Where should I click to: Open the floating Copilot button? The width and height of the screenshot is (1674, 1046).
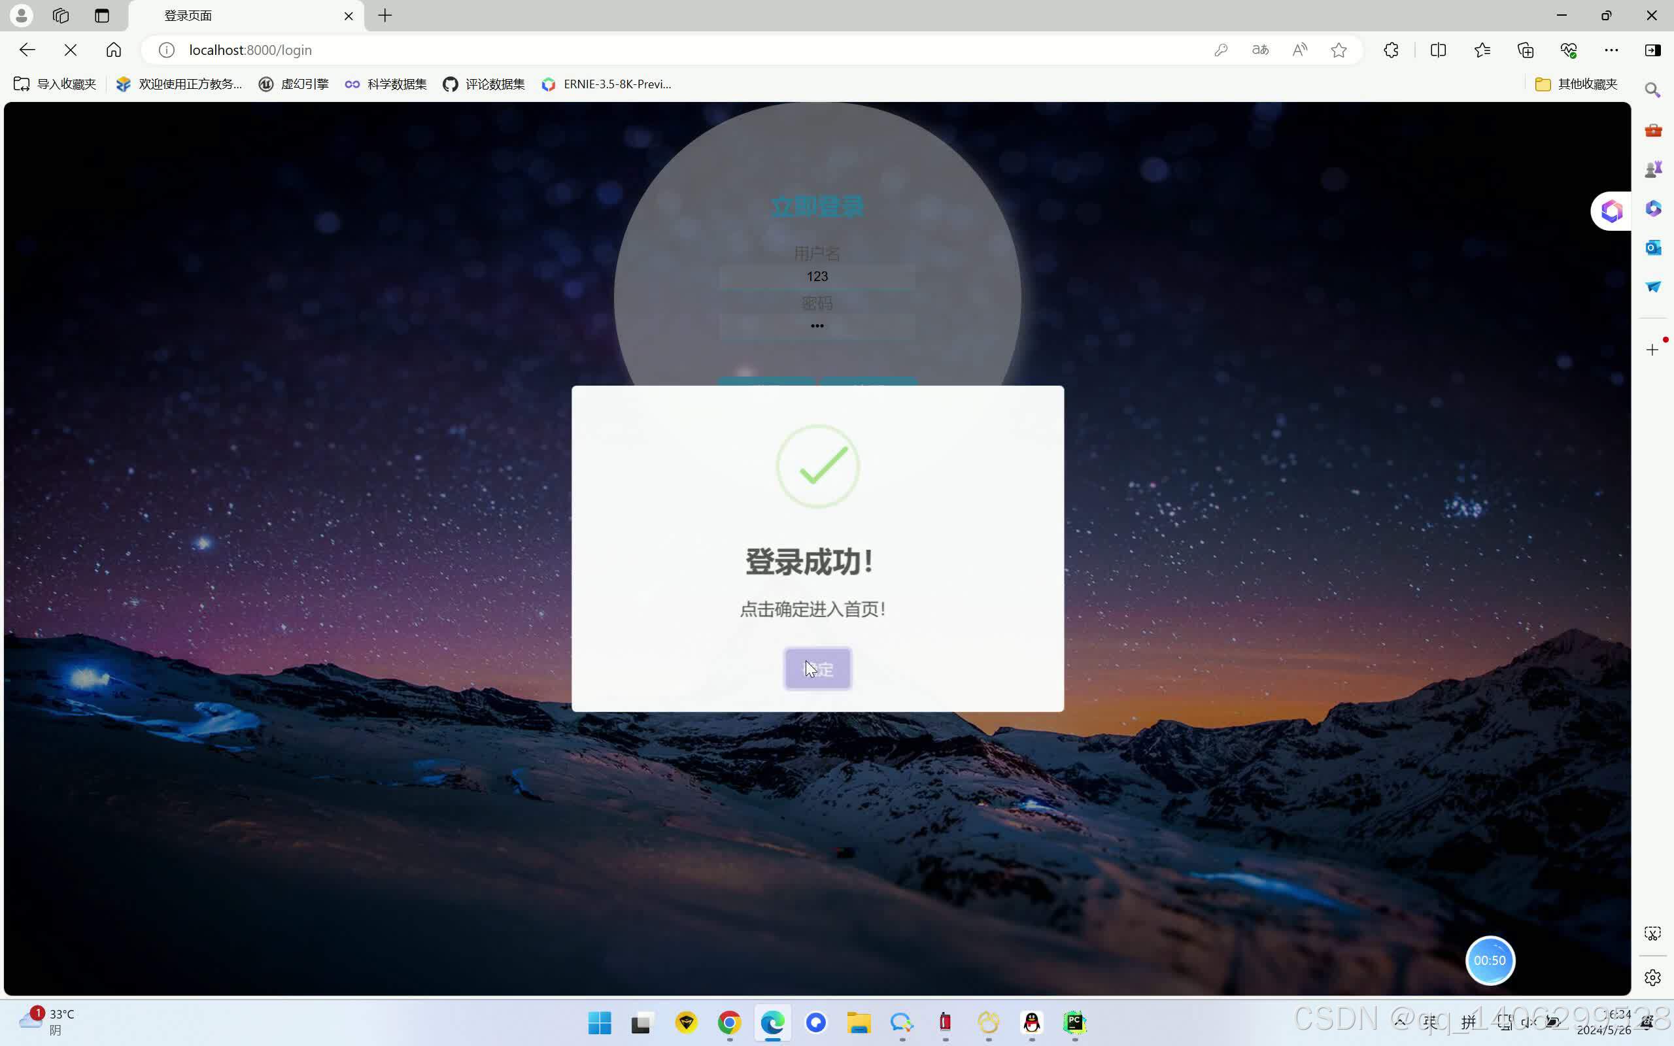coord(1611,211)
